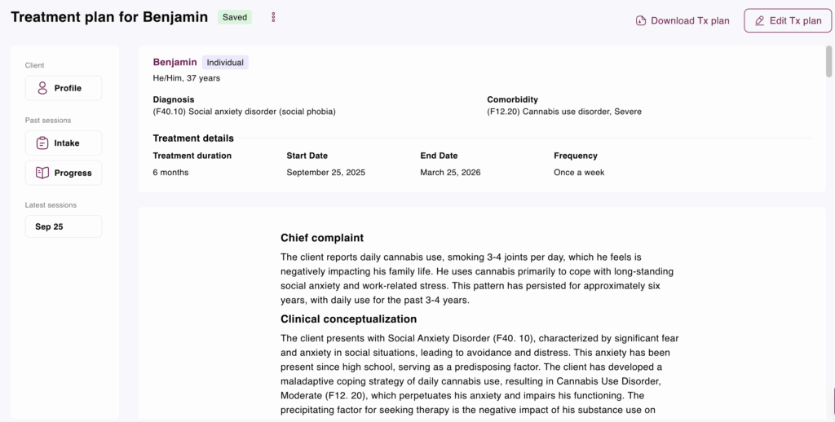The width and height of the screenshot is (835, 422).
Task: Click the Chief complaint section heading
Action: [x=322, y=238]
